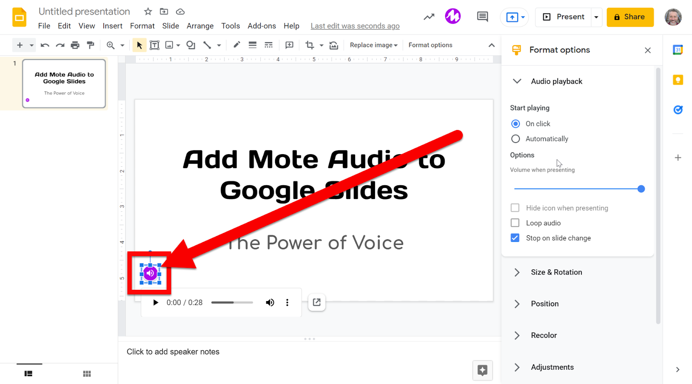This screenshot has height=384, width=692.
Task: Select On click radio button
Action: (516, 124)
